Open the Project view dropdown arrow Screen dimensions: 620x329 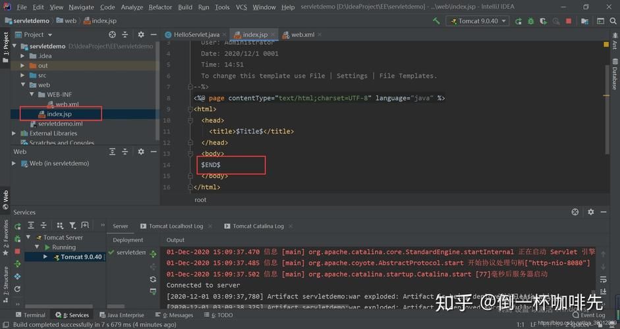pos(50,35)
